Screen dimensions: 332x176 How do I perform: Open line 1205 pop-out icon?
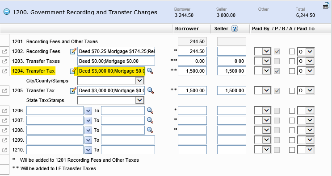[x=4, y=91]
